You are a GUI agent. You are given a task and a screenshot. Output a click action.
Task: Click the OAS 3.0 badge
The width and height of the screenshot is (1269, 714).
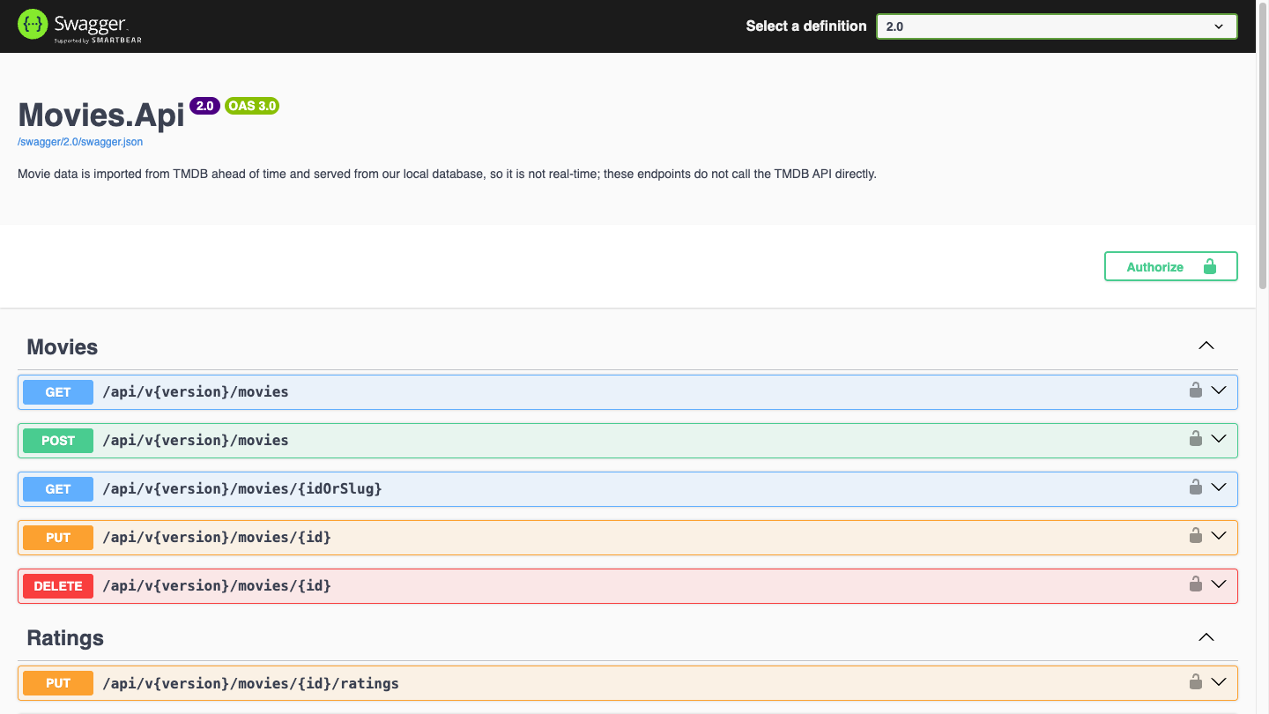pos(252,106)
